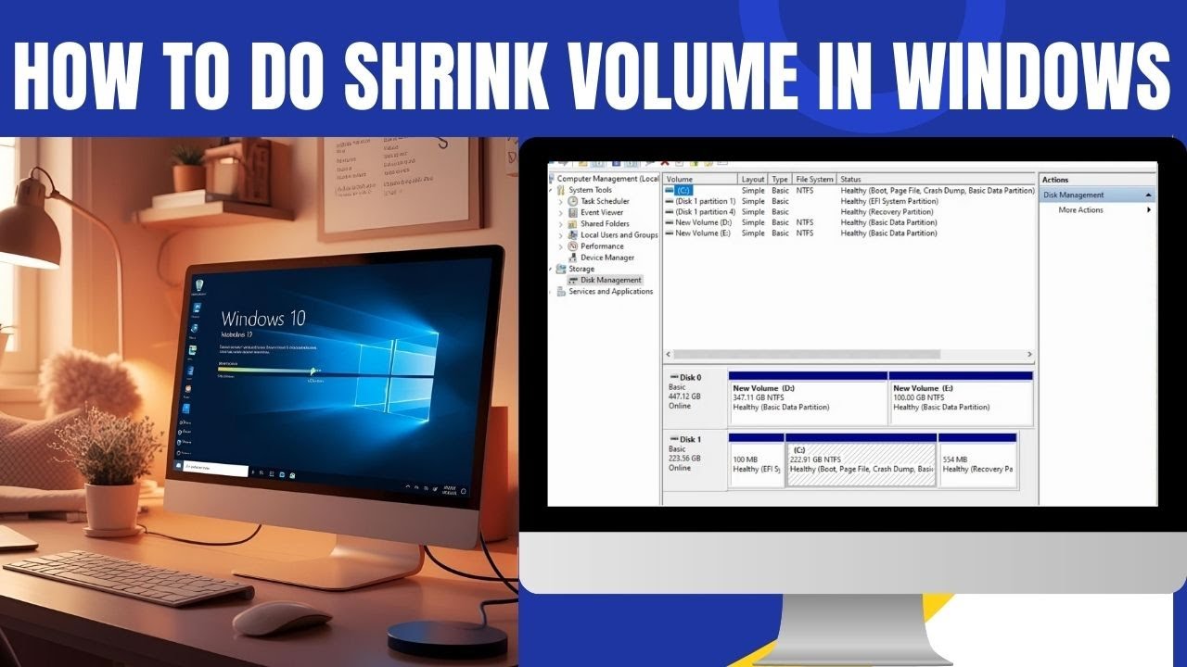1187x667 pixels.
Task: Click the Shared Folders icon
Action: (573, 223)
